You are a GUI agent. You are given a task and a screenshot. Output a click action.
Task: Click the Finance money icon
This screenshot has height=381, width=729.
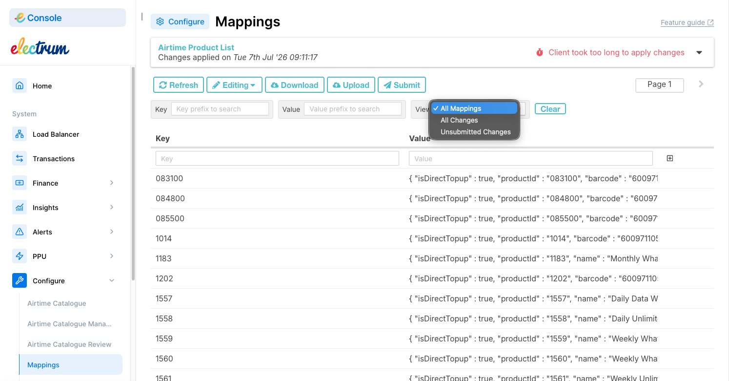pos(20,183)
